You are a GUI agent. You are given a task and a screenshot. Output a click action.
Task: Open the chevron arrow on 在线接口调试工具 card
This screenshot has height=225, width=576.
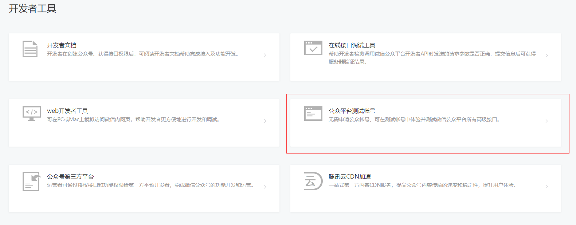point(547,55)
